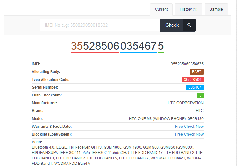Click the magnifying glass search icon

189,25
